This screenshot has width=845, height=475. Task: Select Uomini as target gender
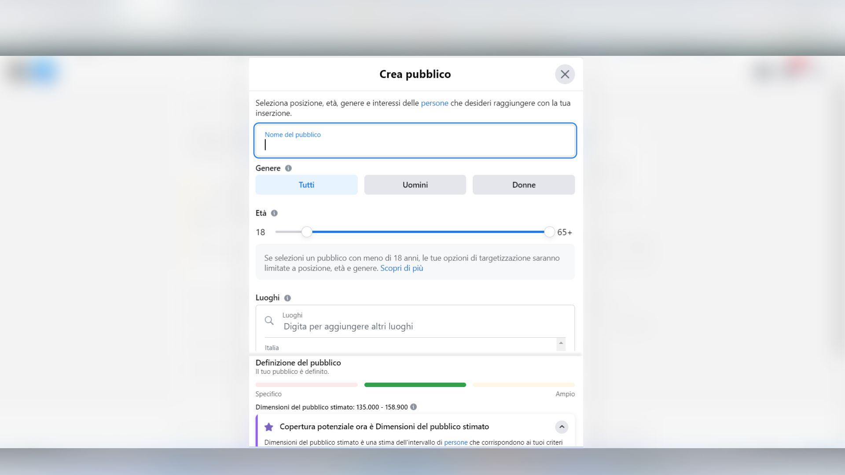pos(415,185)
